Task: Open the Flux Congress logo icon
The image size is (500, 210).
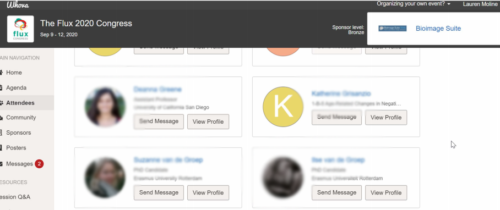Action: tap(20, 29)
